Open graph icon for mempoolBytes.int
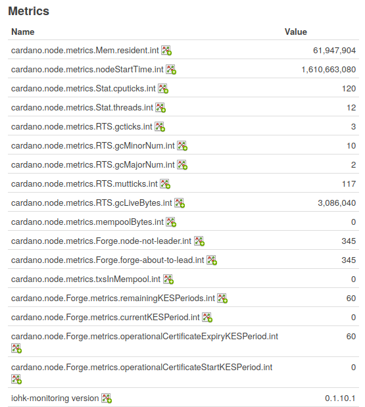Viewport: 365px width, 407px height. pos(171,222)
